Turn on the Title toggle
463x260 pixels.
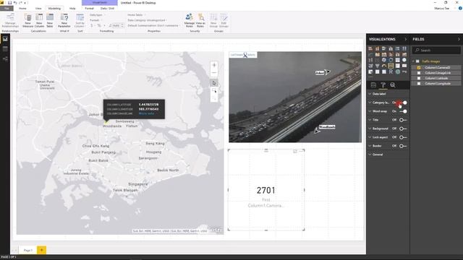coord(403,120)
